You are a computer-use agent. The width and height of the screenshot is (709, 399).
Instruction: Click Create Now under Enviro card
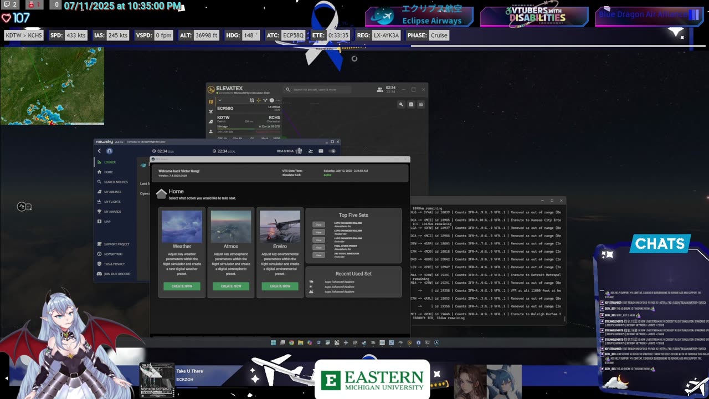280,286
